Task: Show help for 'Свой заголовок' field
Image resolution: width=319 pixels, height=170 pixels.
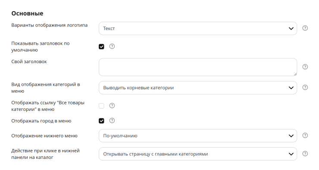Action: coord(305,67)
